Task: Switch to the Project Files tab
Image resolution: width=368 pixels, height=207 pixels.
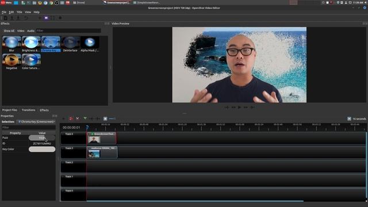Action: pyautogui.click(x=10, y=110)
